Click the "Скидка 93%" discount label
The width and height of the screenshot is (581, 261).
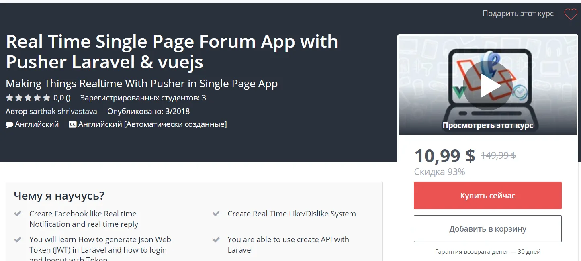(439, 172)
